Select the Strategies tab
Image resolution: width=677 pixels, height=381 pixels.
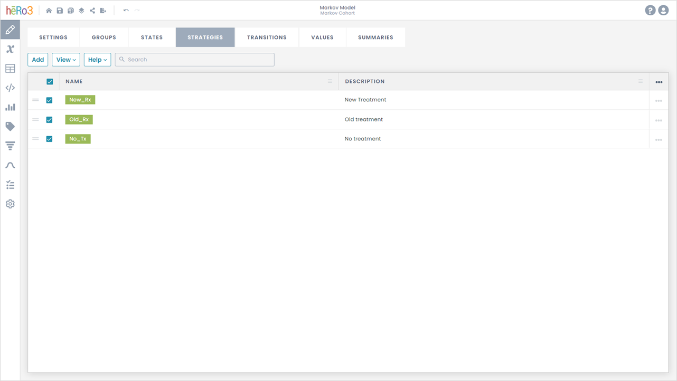point(205,37)
